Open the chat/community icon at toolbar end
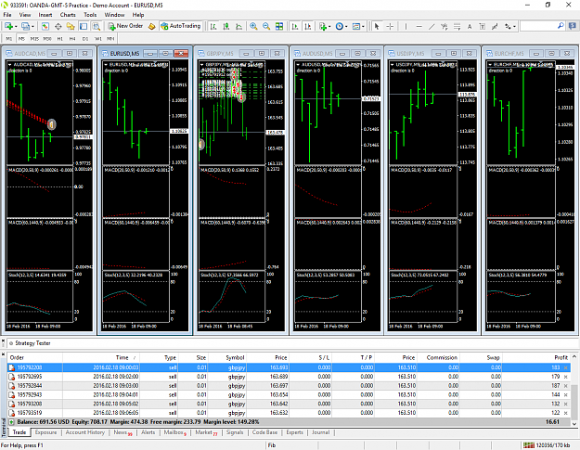The height and width of the screenshot is (450, 580). point(573,26)
